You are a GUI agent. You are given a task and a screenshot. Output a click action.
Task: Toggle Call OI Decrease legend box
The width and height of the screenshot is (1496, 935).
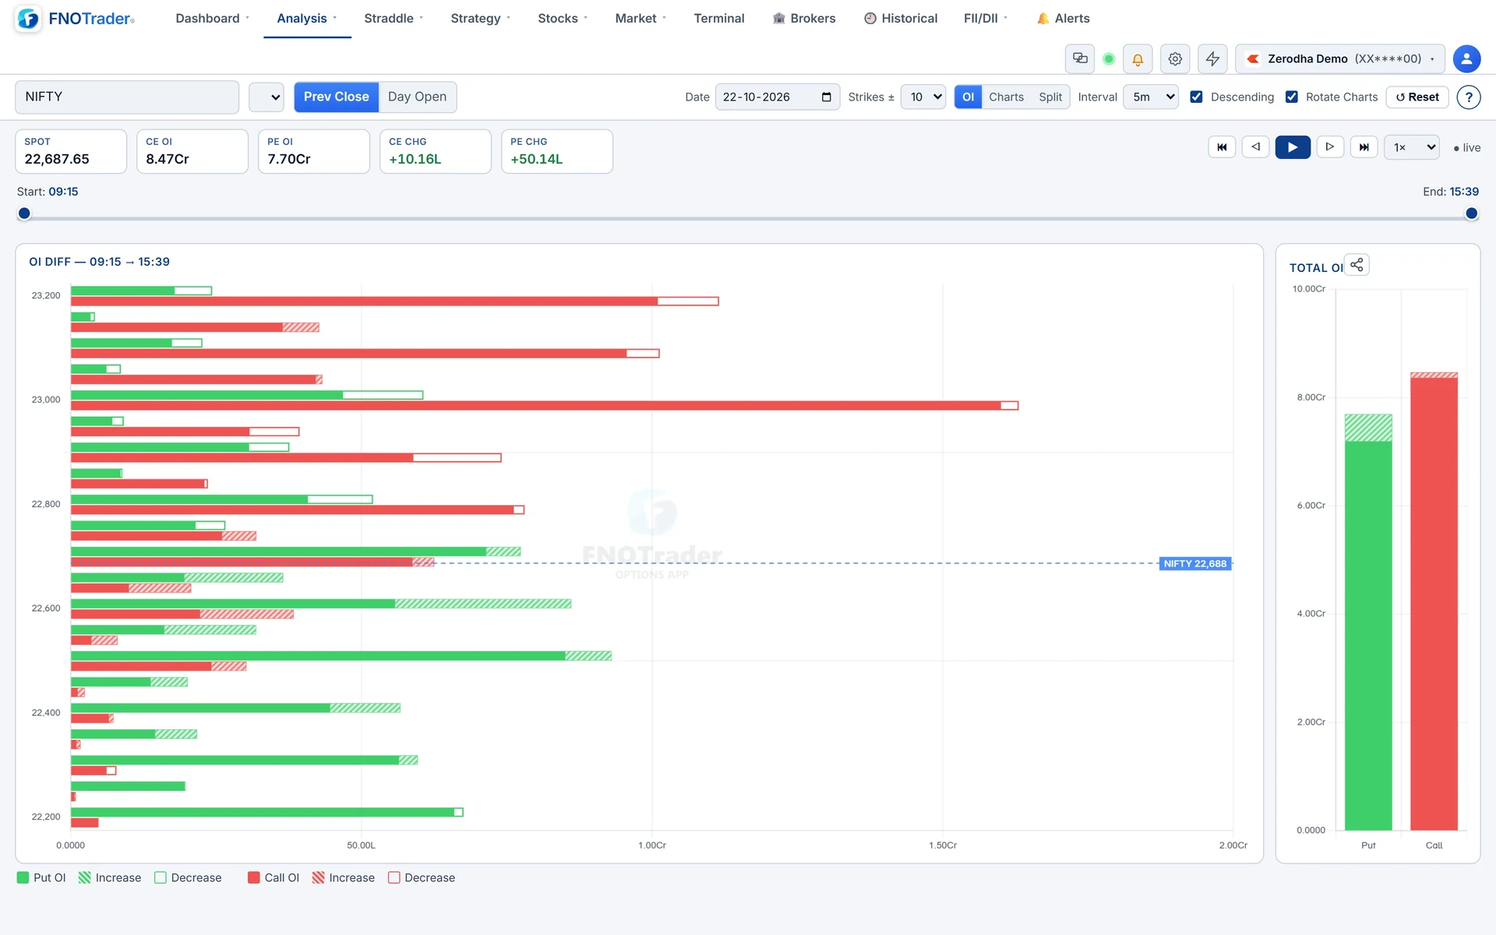click(x=394, y=877)
